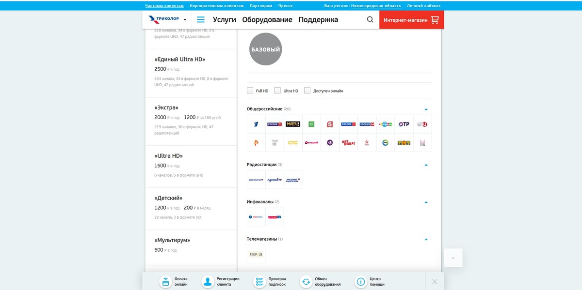Close the bottom quick-actions bar
Screen dimensions: 582x290
click(435, 282)
